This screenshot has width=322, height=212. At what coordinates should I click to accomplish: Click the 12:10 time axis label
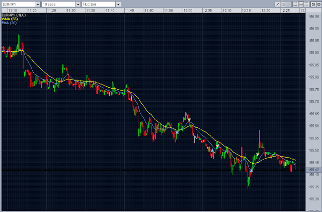click(x=227, y=11)
